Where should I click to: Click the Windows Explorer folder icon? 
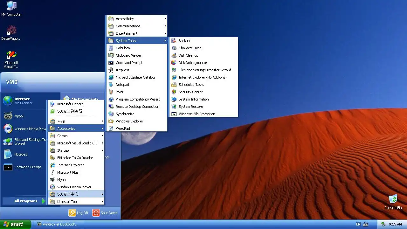point(111,121)
